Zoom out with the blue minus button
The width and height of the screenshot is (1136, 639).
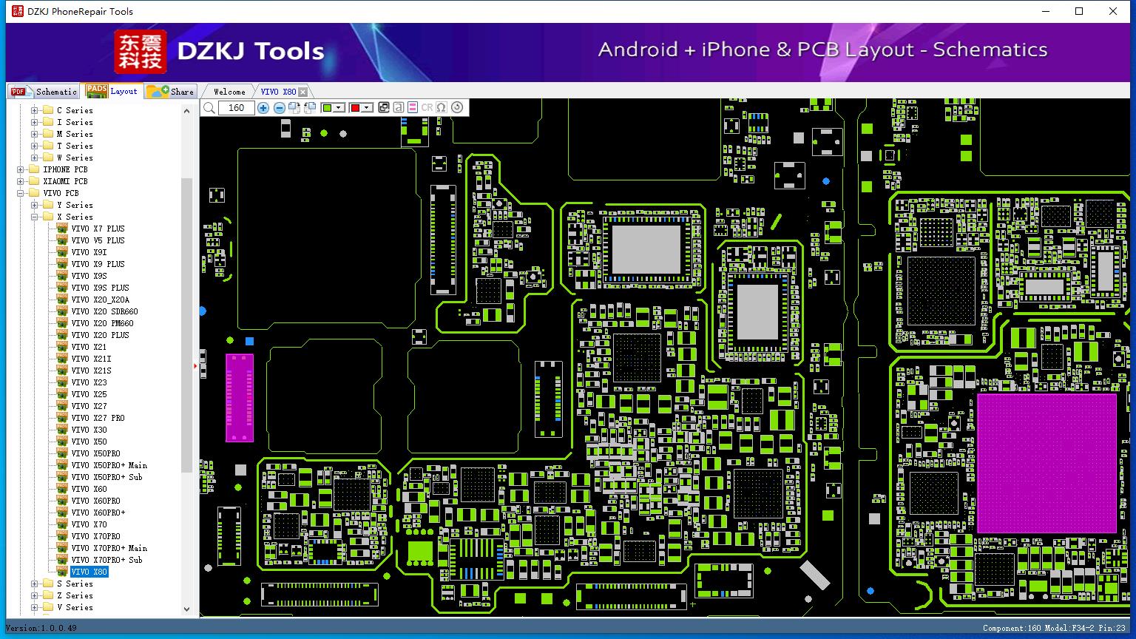(280, 108)
